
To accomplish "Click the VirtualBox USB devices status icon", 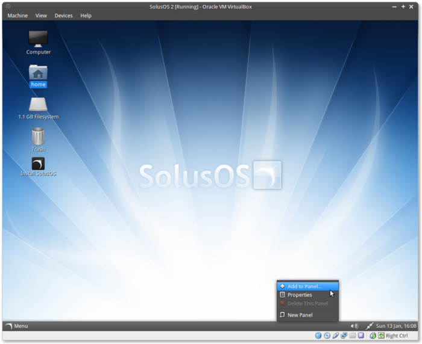I will pos(335,336).
